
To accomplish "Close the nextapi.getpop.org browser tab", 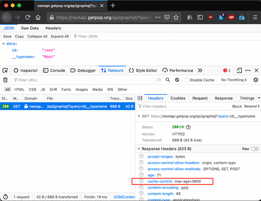I will click(102, 5).
